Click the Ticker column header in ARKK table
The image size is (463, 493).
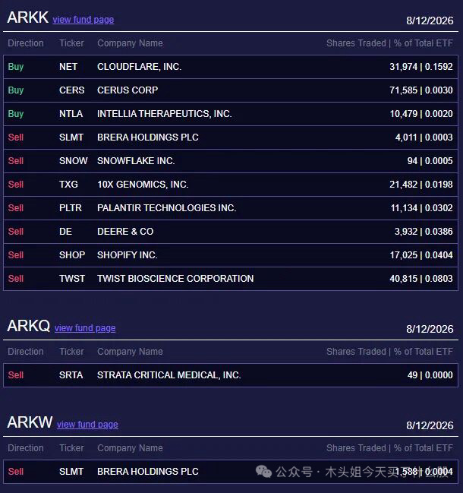pyautogui.click(x=71, y=43)
